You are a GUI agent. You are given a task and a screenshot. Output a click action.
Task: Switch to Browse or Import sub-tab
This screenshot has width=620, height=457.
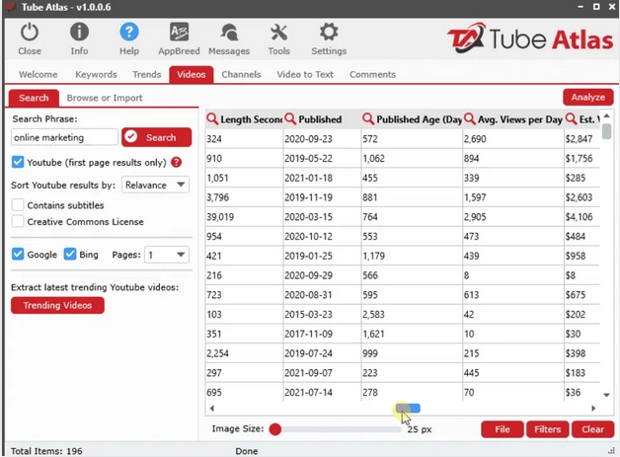pos(105,98)
